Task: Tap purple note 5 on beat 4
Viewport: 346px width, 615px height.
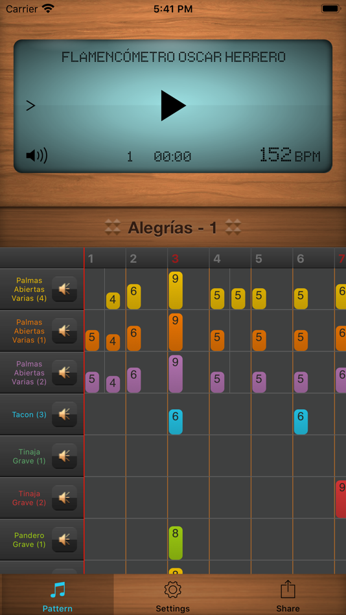Action: (x=218, y=382)
